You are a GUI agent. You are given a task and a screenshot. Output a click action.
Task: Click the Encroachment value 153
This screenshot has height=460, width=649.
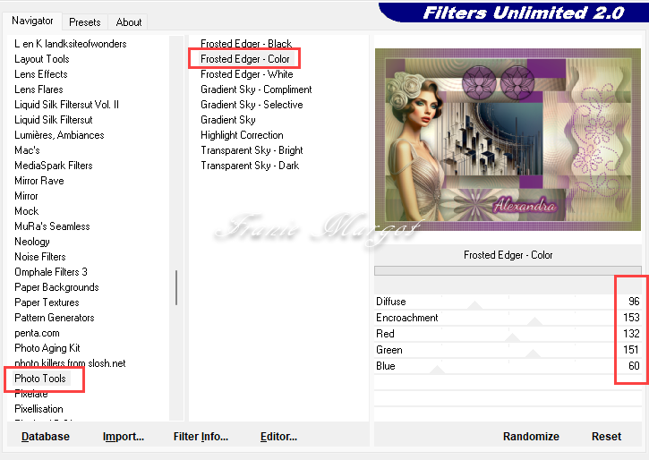(x=632, y=318)
